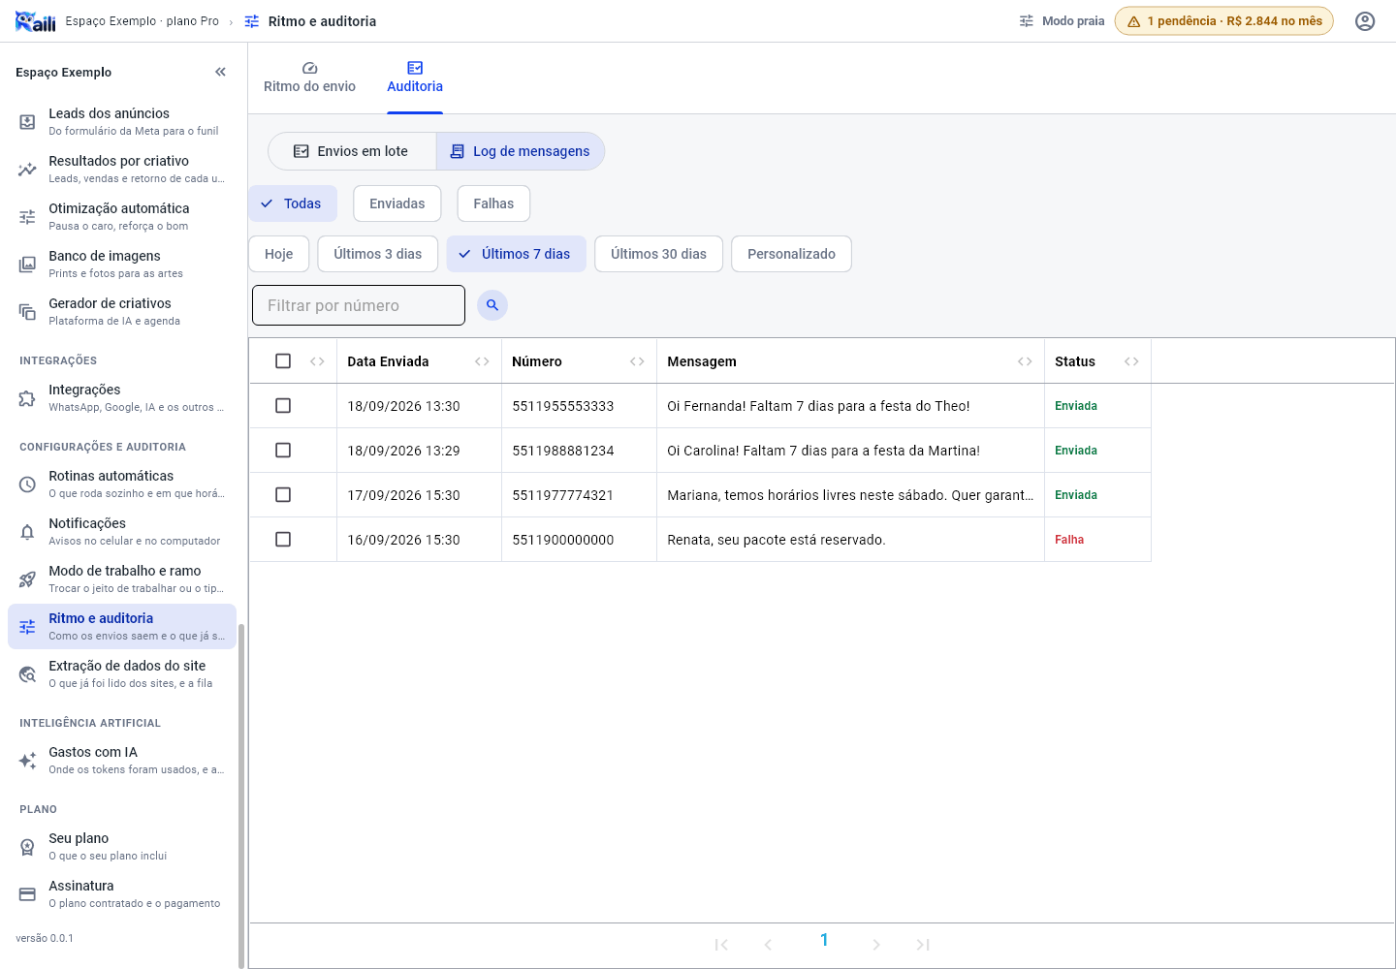1396x969 pixels.
Task: Click the Gastos com IA sparkle icon
Action: click(27, 761)
